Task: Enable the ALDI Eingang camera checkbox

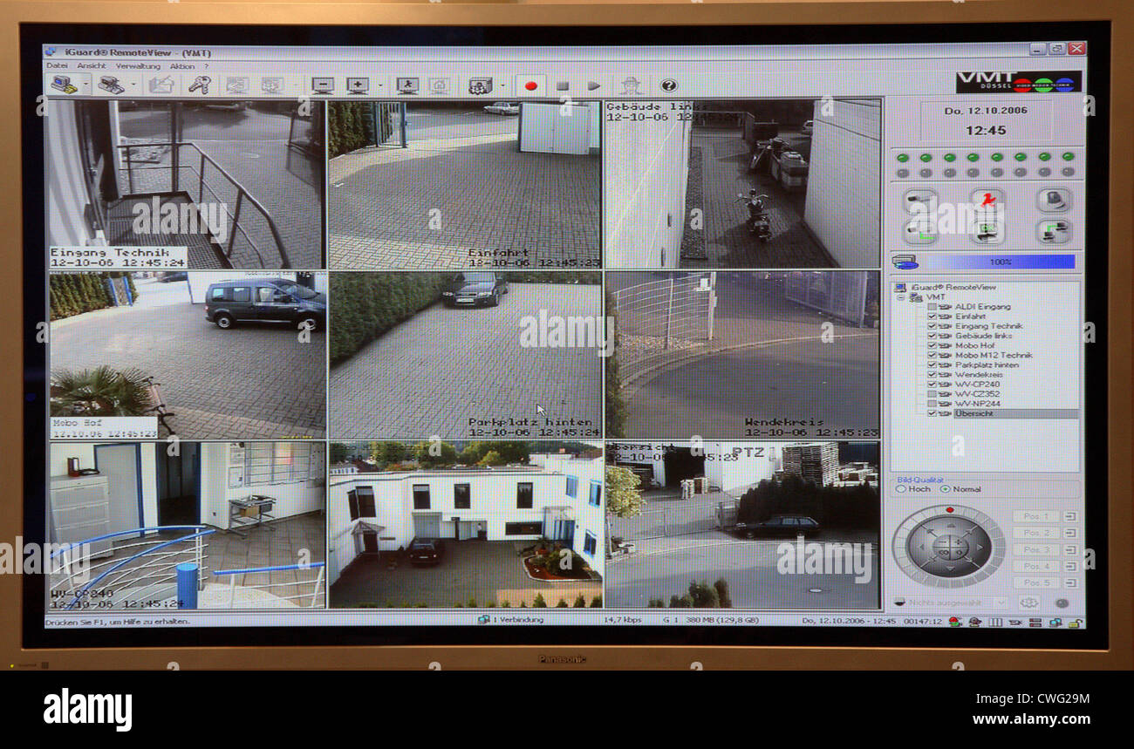Action: (x=932, y=307)
